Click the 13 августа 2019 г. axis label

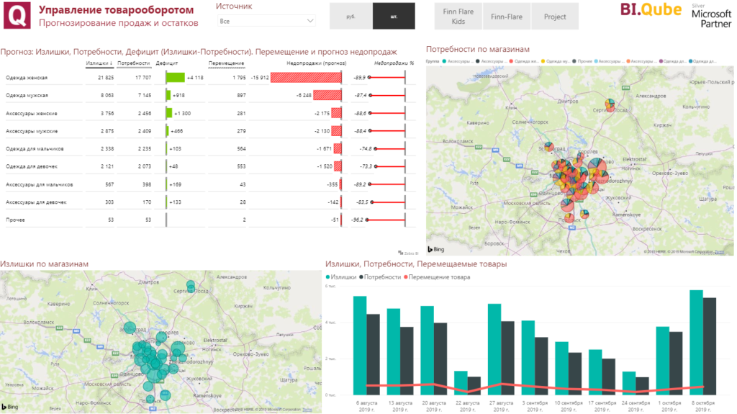click(400, 406)
